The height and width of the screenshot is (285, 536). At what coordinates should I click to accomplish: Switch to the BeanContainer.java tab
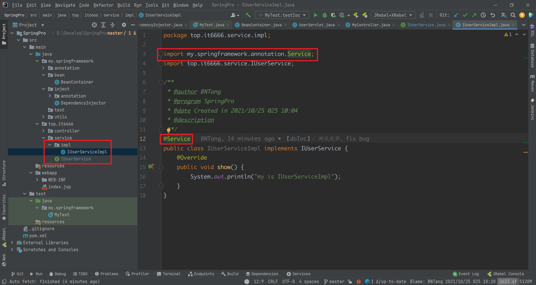tap(261, 25)
